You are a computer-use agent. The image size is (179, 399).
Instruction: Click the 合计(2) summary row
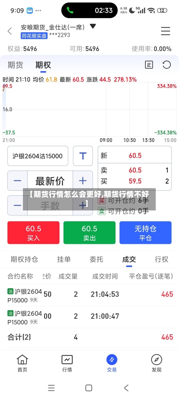pyautogui.click(x=89, y=338)
